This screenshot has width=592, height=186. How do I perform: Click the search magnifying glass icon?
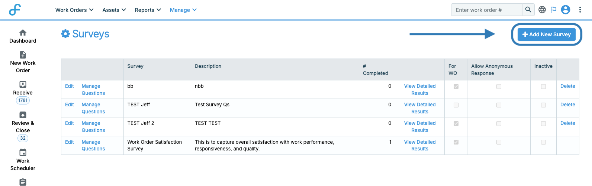tap(528, 10)
